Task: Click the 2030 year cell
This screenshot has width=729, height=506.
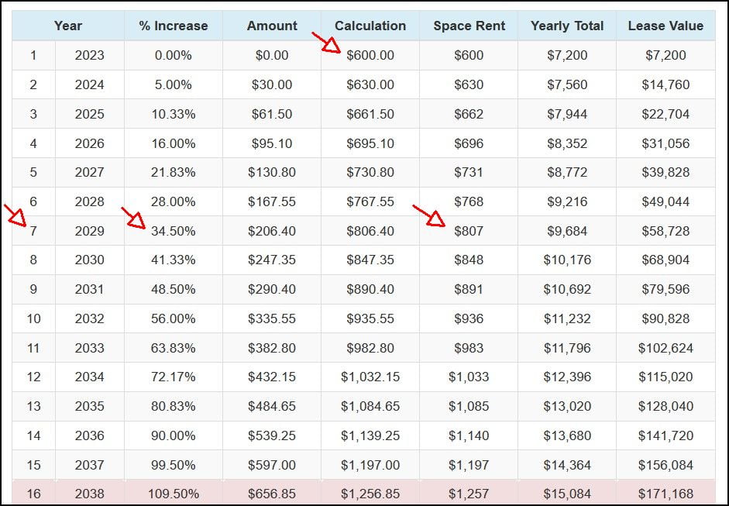Action: point(90,260)
